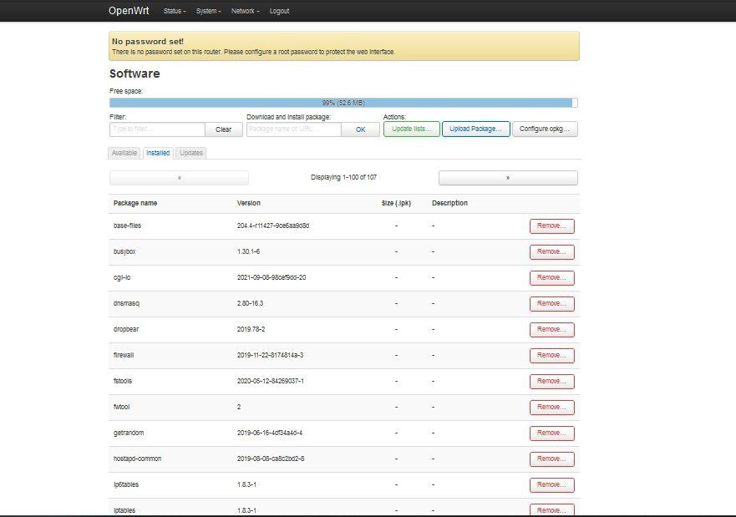Screen dimensions: 736x517
Task: Click the dropbear package name
Action: point(126,329)
